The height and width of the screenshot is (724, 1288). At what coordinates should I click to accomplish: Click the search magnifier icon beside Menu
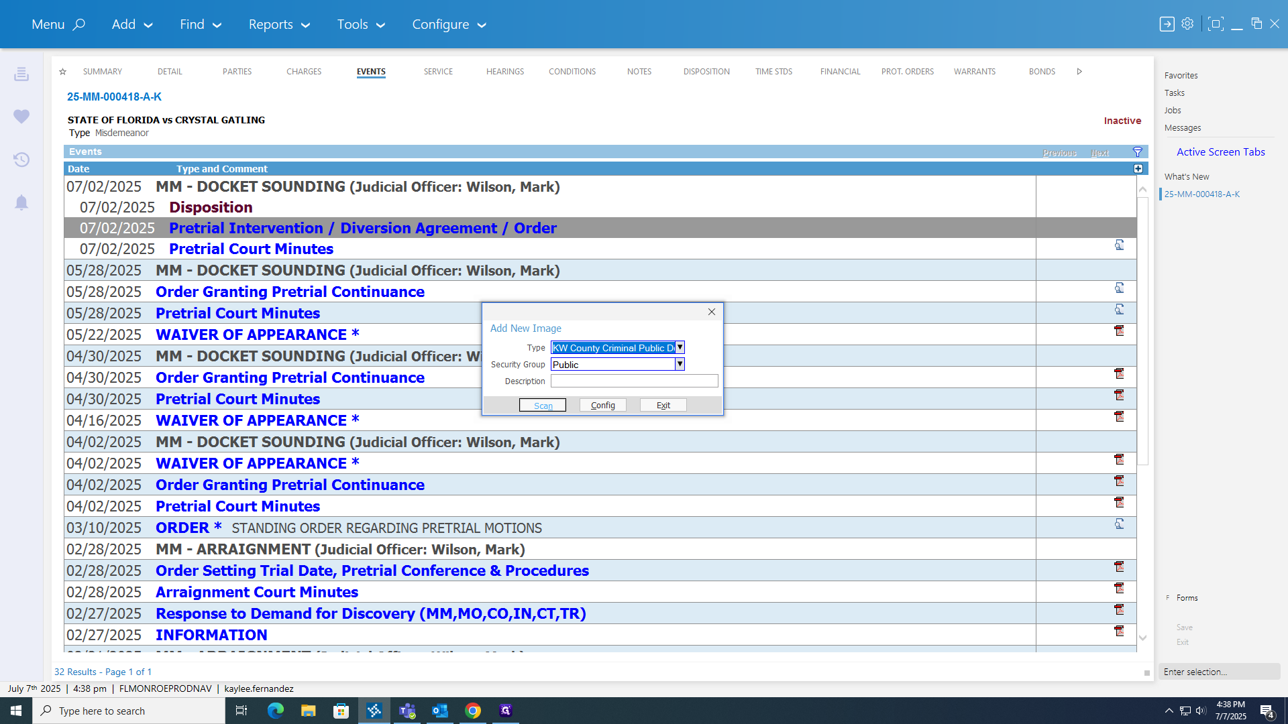[79, 25]
